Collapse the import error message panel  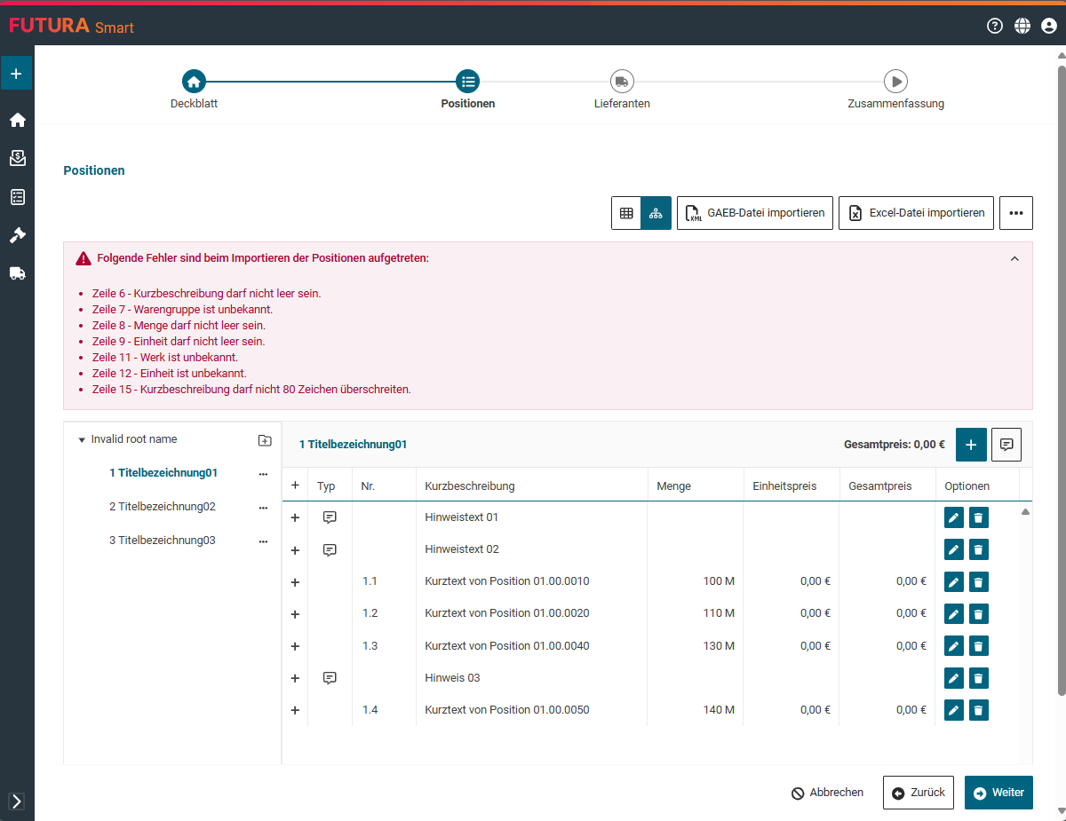(x=1014, y=259)
